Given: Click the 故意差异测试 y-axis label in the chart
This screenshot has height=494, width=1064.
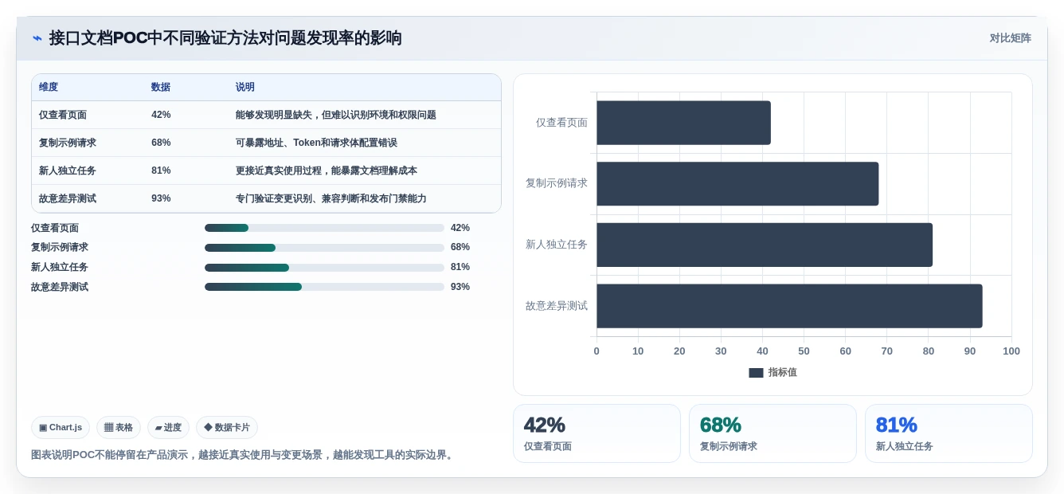Looking at the screenshot, I should tap(557, 306).
